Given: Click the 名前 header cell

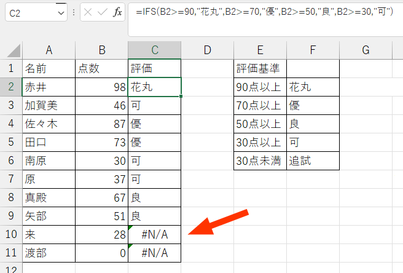Looking at the screenshot, I should pyautogui.click(x=49, y=68).
